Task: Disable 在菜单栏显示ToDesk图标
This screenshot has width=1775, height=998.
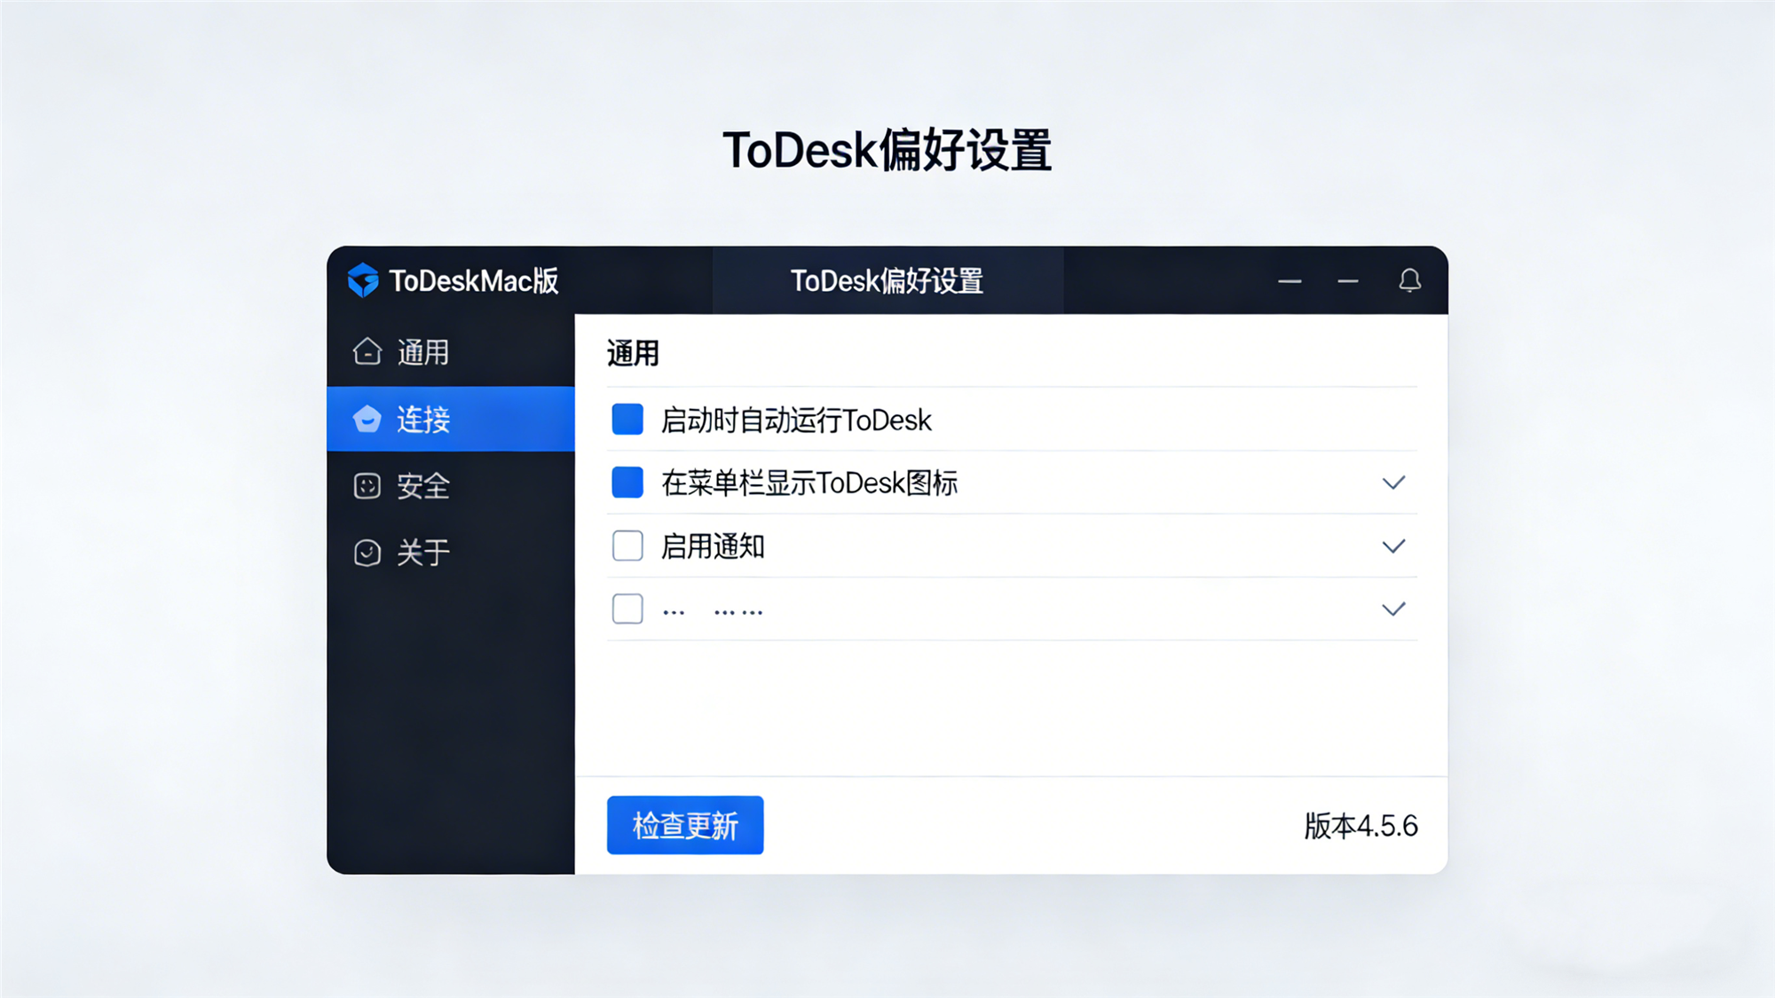Action: coord(627,483)
